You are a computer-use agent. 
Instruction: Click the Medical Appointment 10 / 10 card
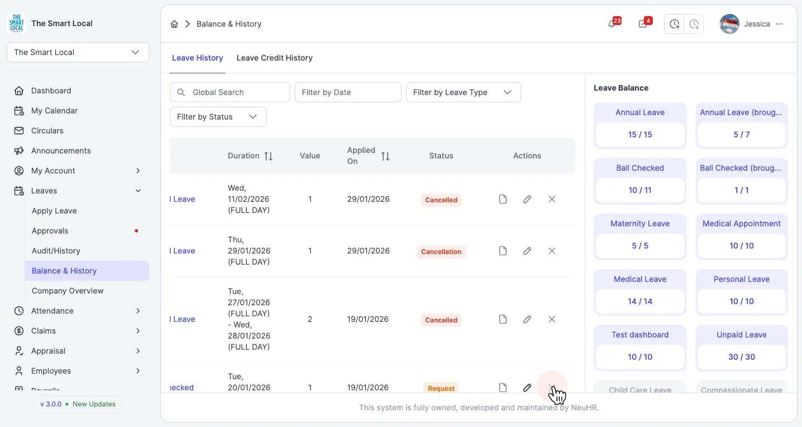click(742, 237)
